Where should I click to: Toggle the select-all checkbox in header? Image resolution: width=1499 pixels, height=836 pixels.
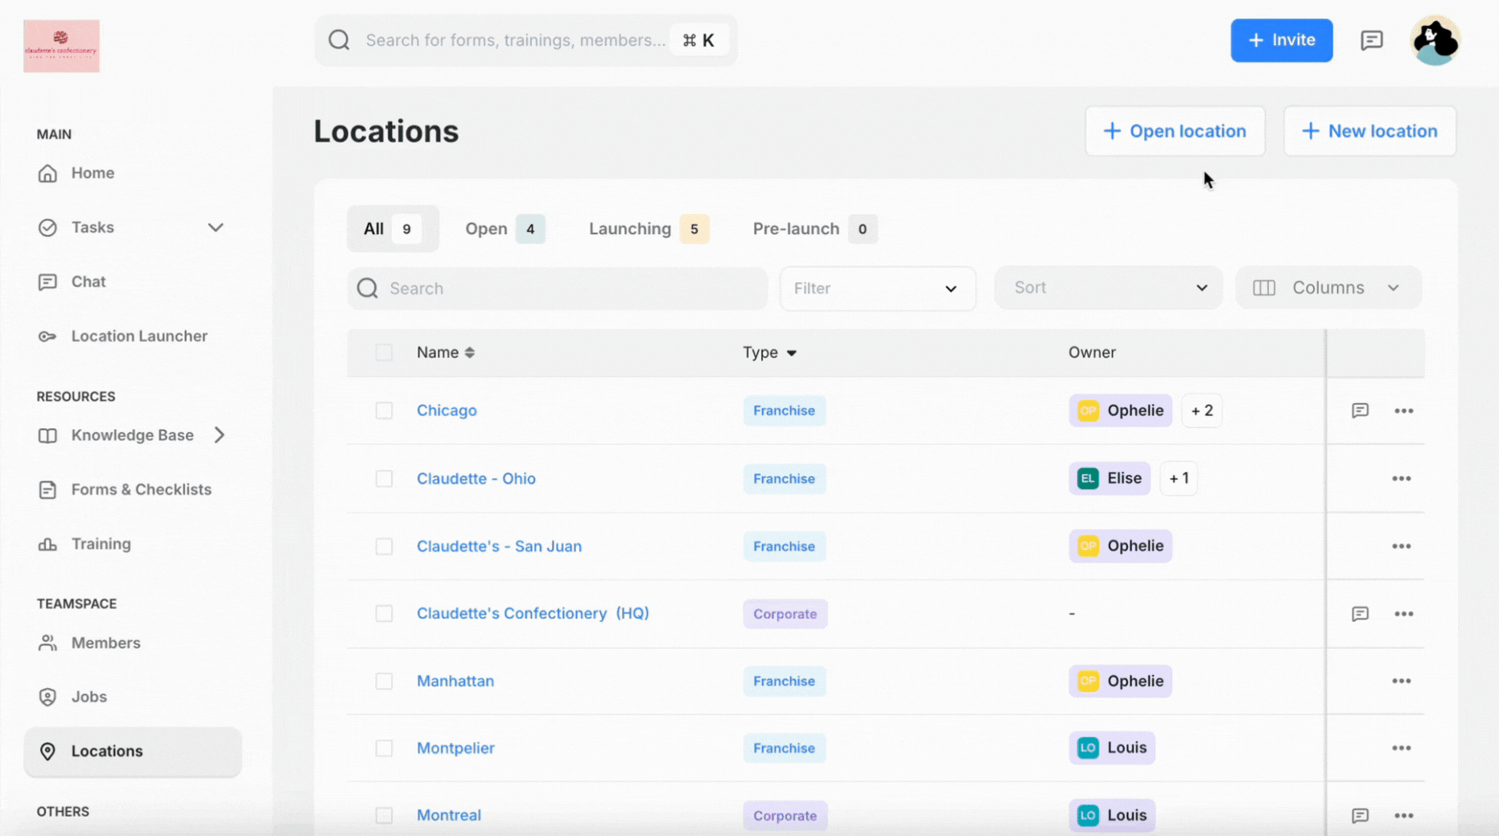384,352
